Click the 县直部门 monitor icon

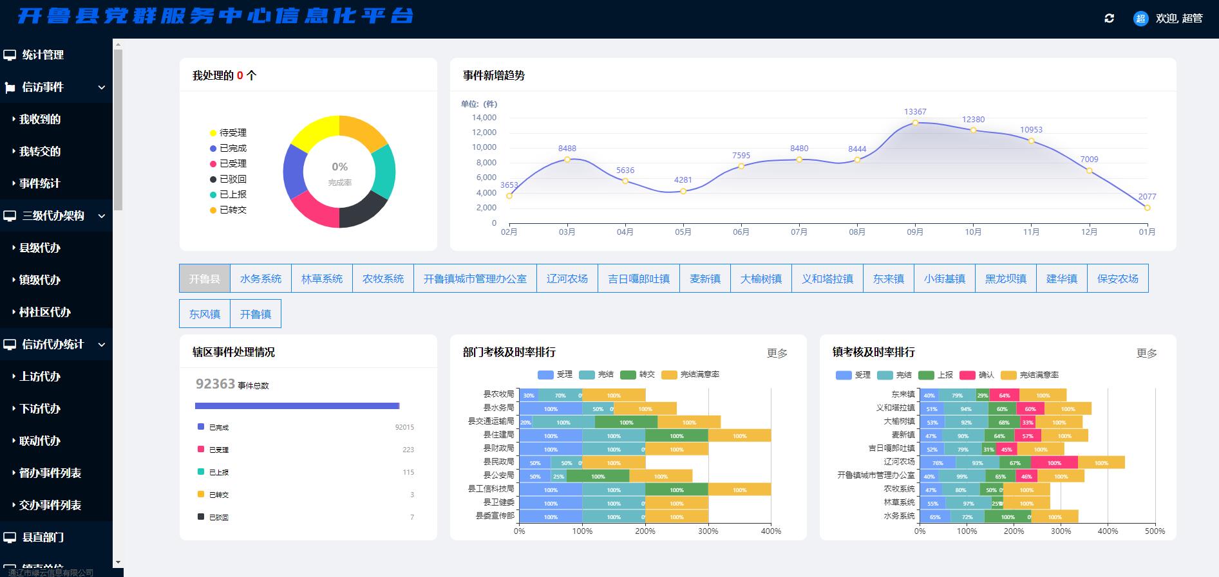tap(10, 538)
